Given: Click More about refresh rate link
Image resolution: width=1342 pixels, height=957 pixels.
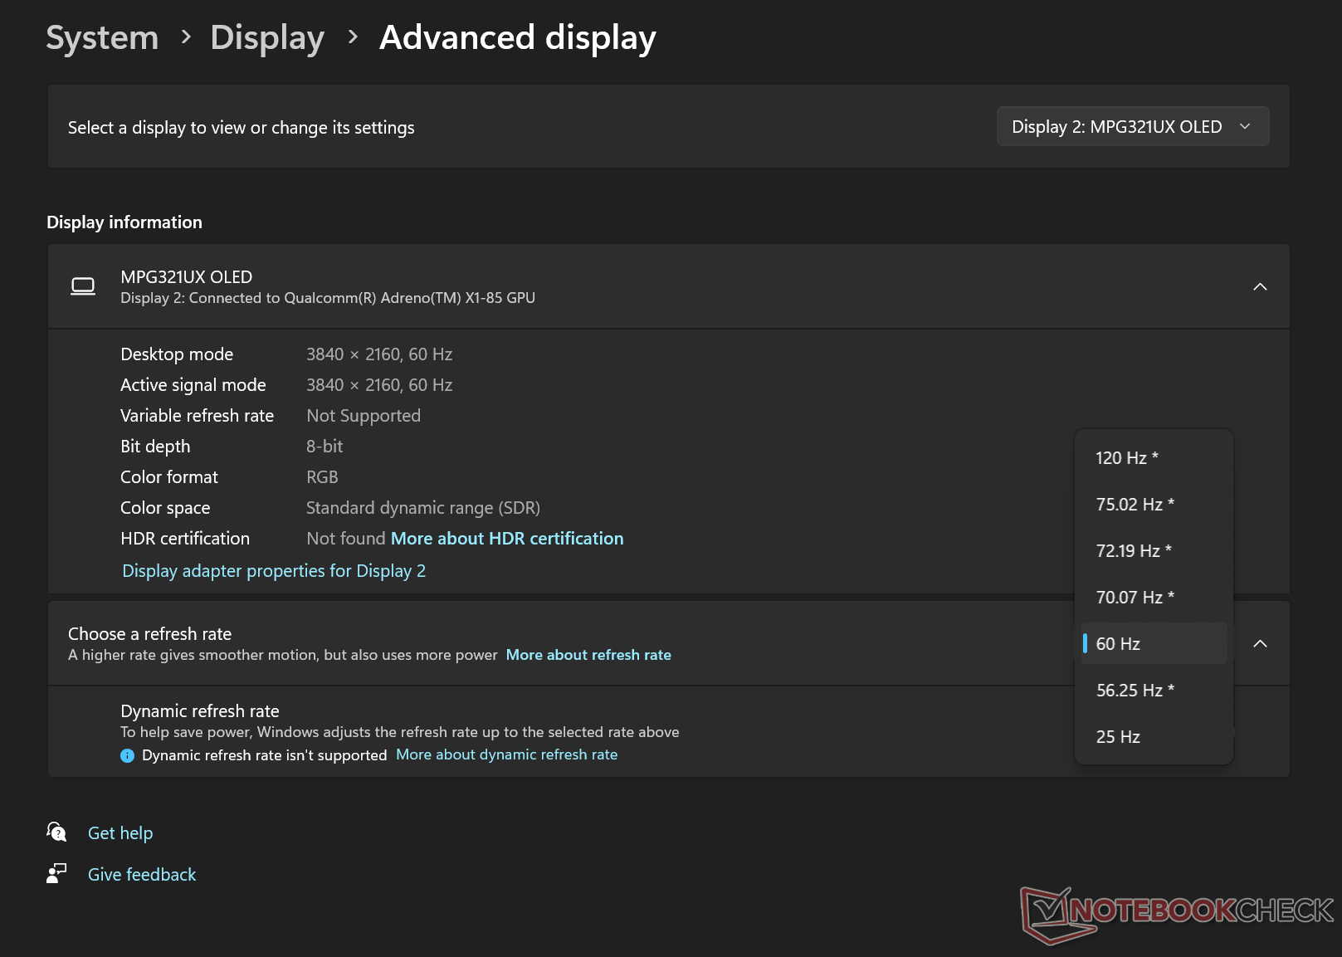Looking at the screenshot, I should pos(588,655).
